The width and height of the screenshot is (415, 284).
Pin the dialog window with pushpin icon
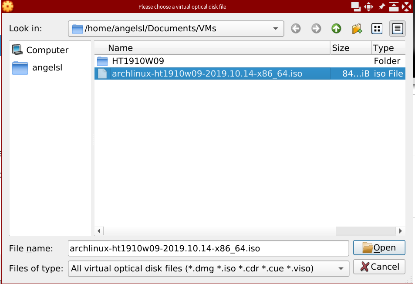382,7
